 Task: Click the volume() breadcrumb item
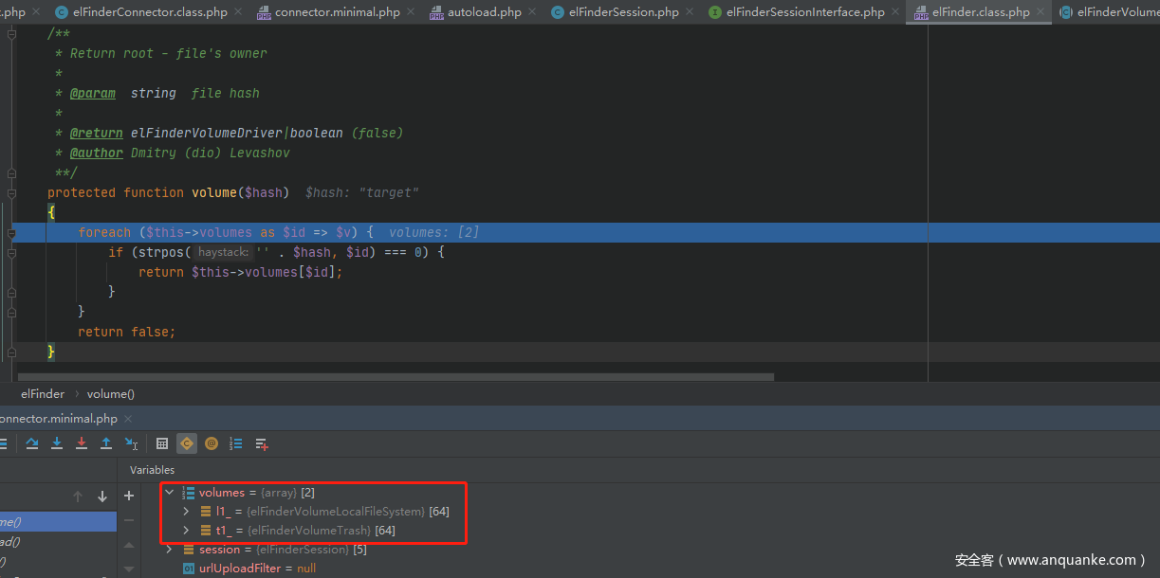pyautogui.click(x=110, y=393)
